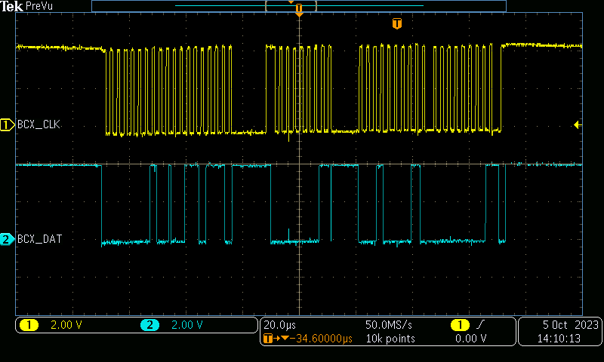Screen dimensions: 604x362
Task: Click the Tek logo
Action: [x=11, y=6]
